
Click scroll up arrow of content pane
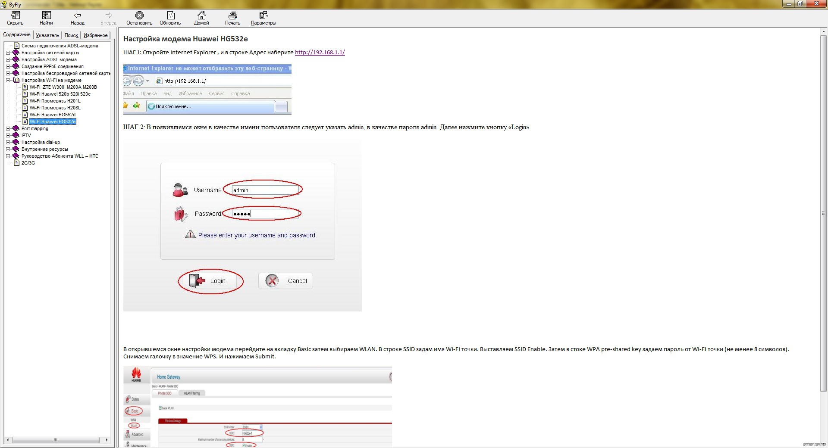[823, 31]
